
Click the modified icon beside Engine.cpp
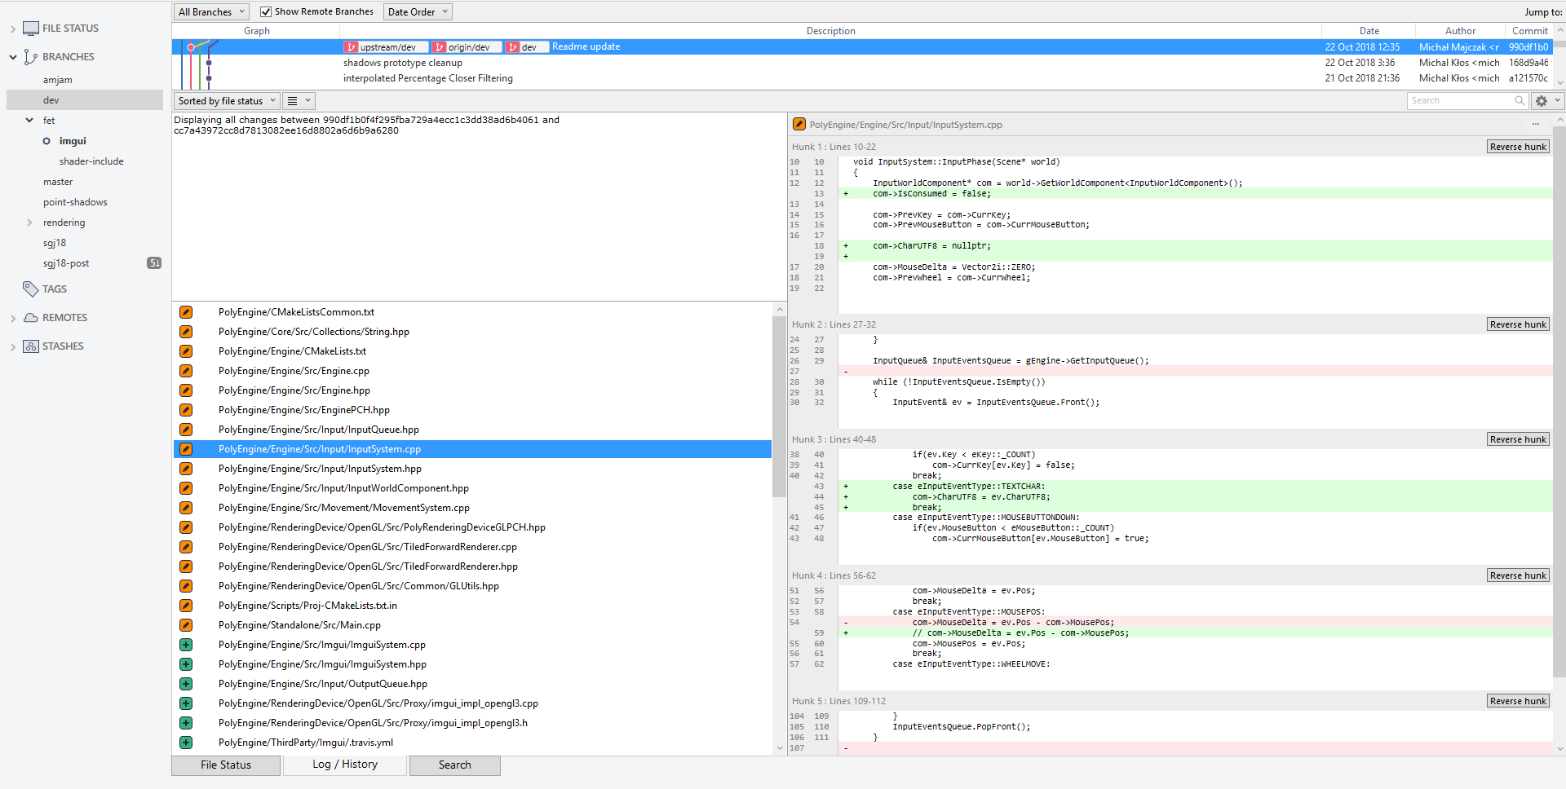[x=186, y=371]
